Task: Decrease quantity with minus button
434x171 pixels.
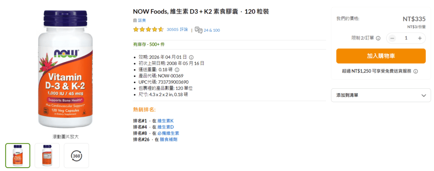Action: (392, 38)
